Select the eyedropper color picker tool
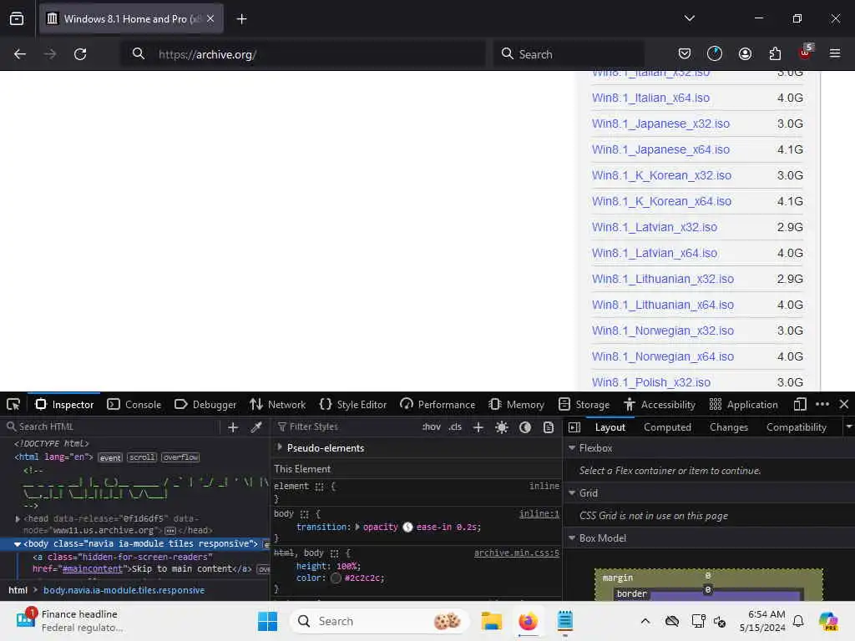This screenshot has height=641, width=855. (256, 427)
